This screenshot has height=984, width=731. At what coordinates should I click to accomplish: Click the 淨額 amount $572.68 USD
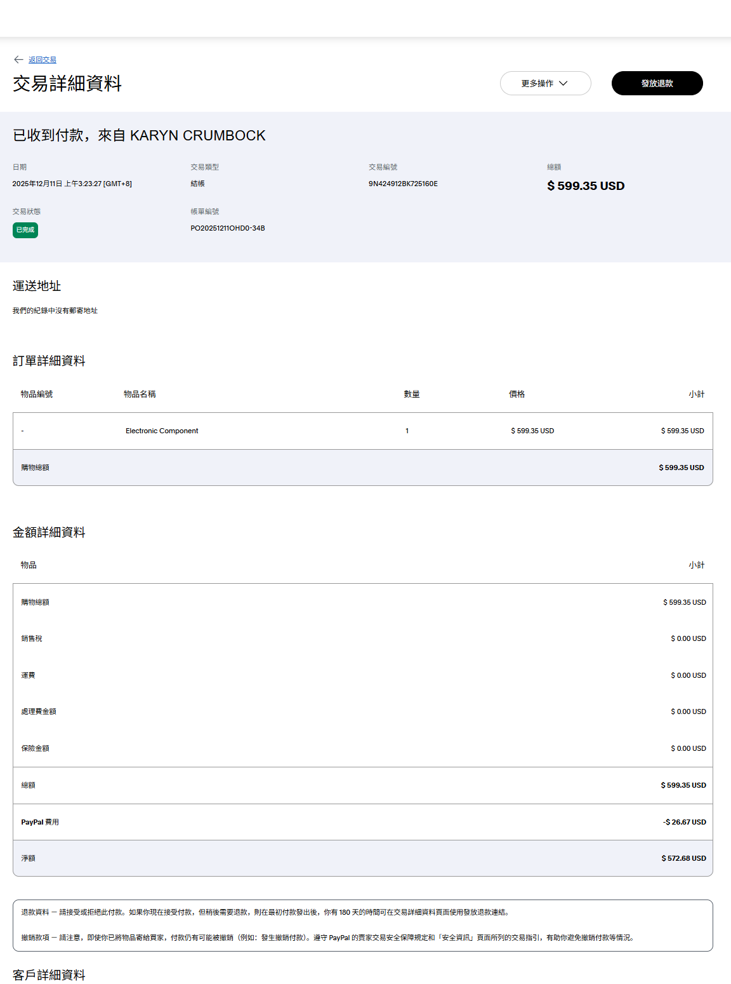click(683, 858)
